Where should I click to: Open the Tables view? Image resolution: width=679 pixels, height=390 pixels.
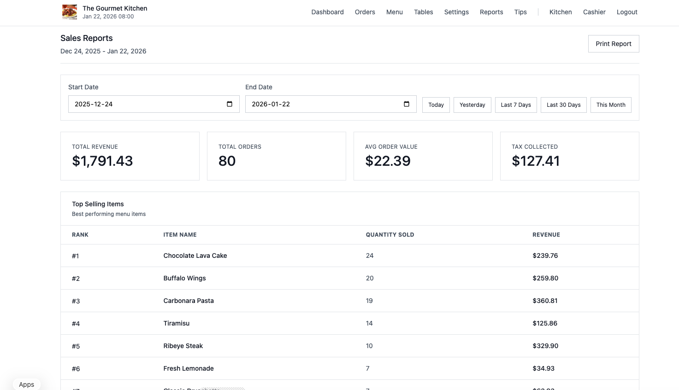(423, 12)
